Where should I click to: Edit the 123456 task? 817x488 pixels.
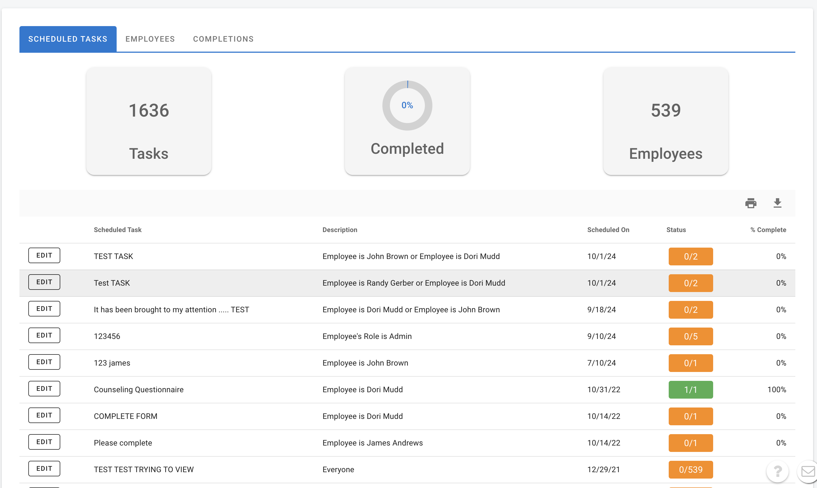click(44, 335)
